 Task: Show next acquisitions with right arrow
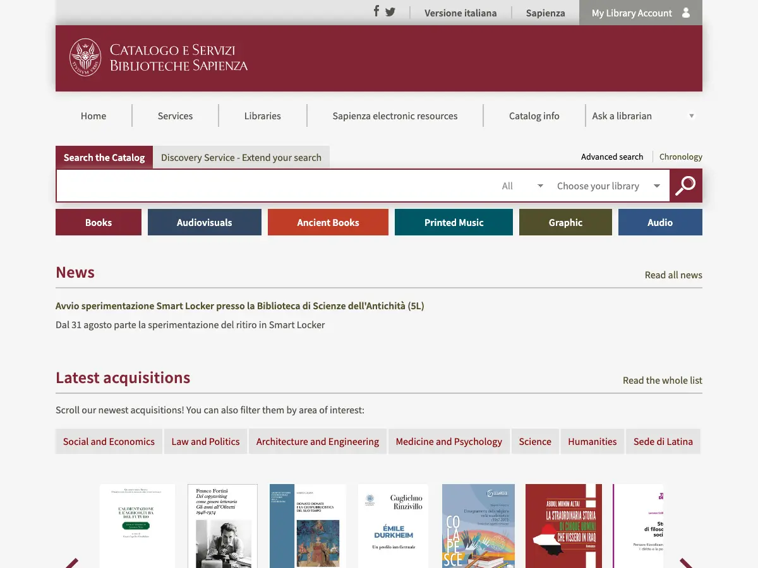pyautogui.click(x=686, y=563)
